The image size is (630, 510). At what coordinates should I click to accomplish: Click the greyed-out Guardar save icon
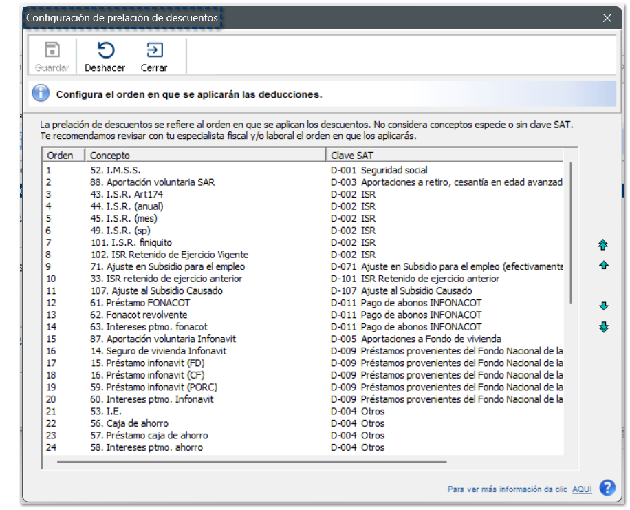tap(52, 50)
